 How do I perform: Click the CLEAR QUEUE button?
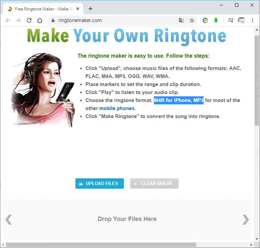click(154, 183)
